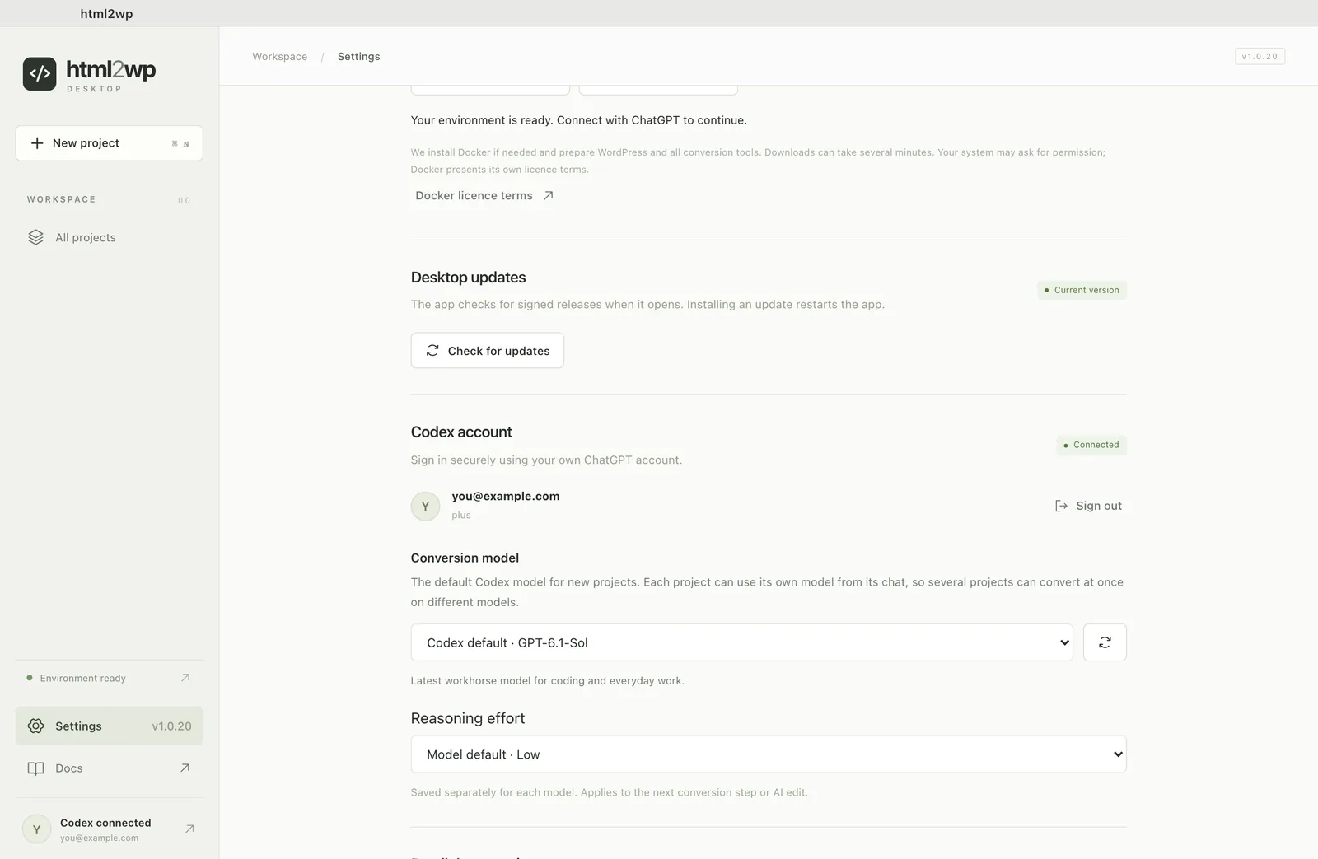The image size is (1318, 859).
Task: Click the Current version status badge
Action: (x=1082, y=290)
